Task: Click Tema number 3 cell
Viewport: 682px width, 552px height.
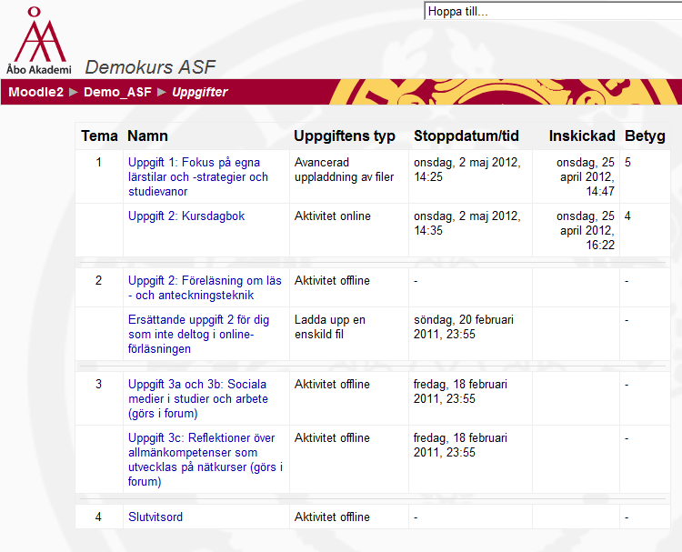Action: click(x=99, y=384)
